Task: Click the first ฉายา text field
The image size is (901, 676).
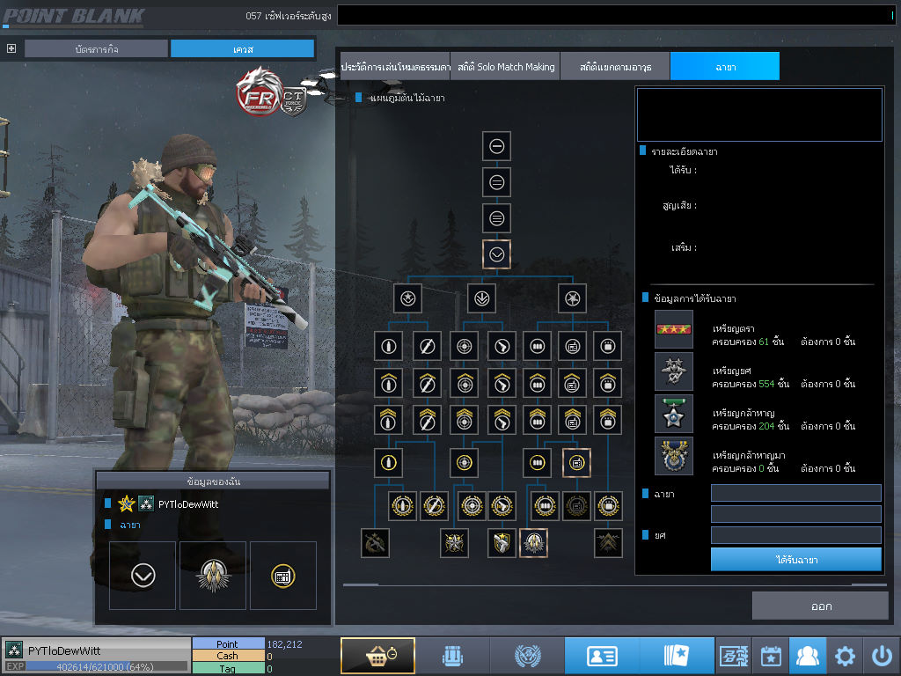Action: click(x=795, y=493)
